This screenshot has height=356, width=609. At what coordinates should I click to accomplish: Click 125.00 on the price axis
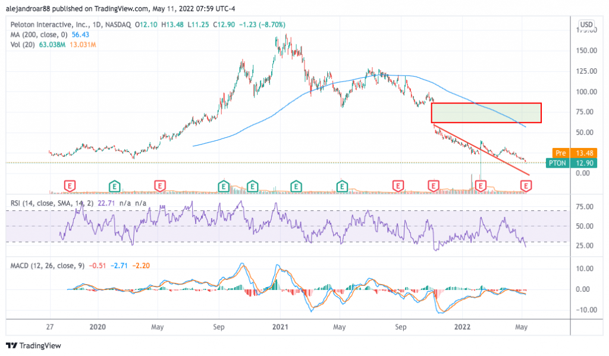[586, 71]
